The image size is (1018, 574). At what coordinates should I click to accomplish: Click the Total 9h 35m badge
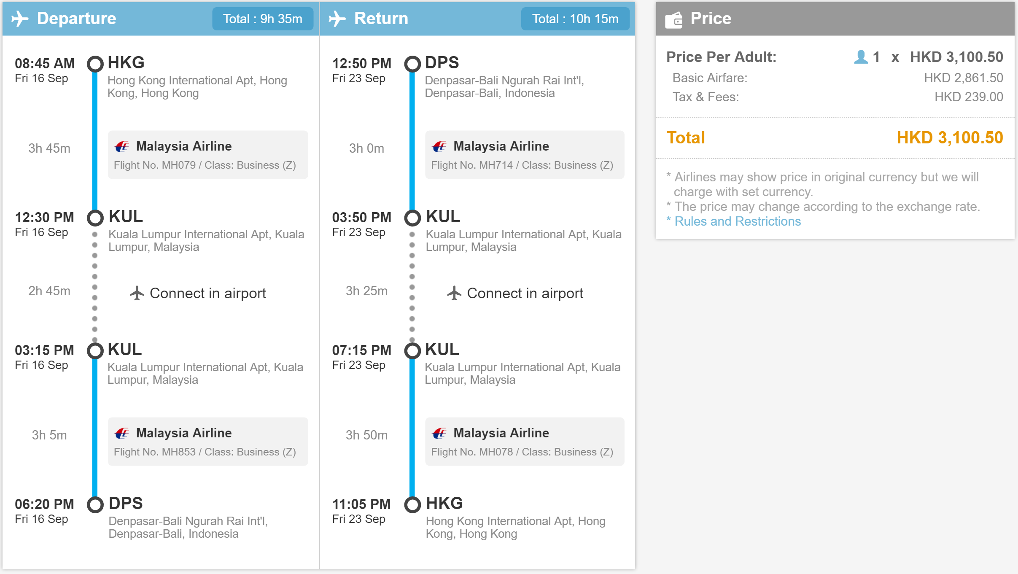tap(263, 19)
